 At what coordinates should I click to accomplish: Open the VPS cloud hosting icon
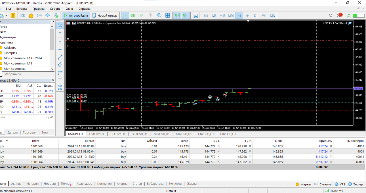click(x=48, y=15)
